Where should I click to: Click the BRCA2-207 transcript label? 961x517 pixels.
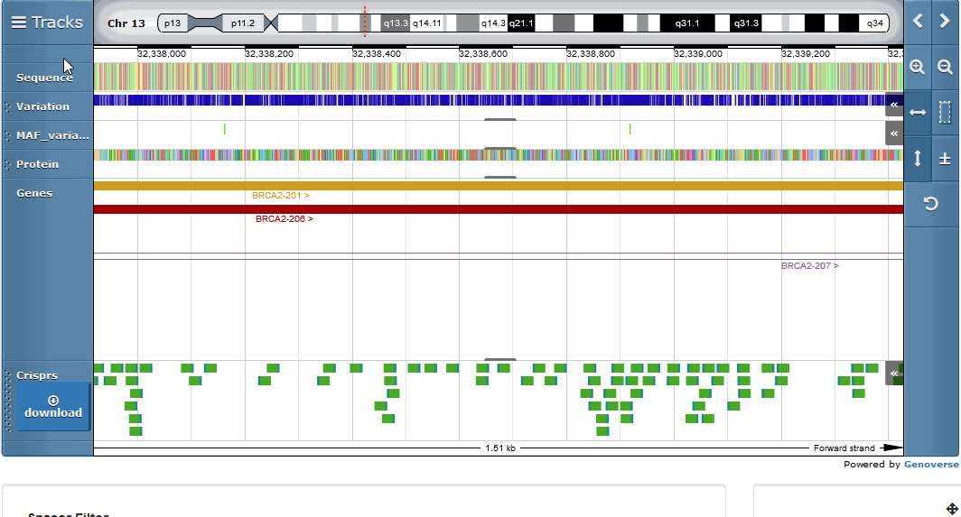[x=809, y=266]
